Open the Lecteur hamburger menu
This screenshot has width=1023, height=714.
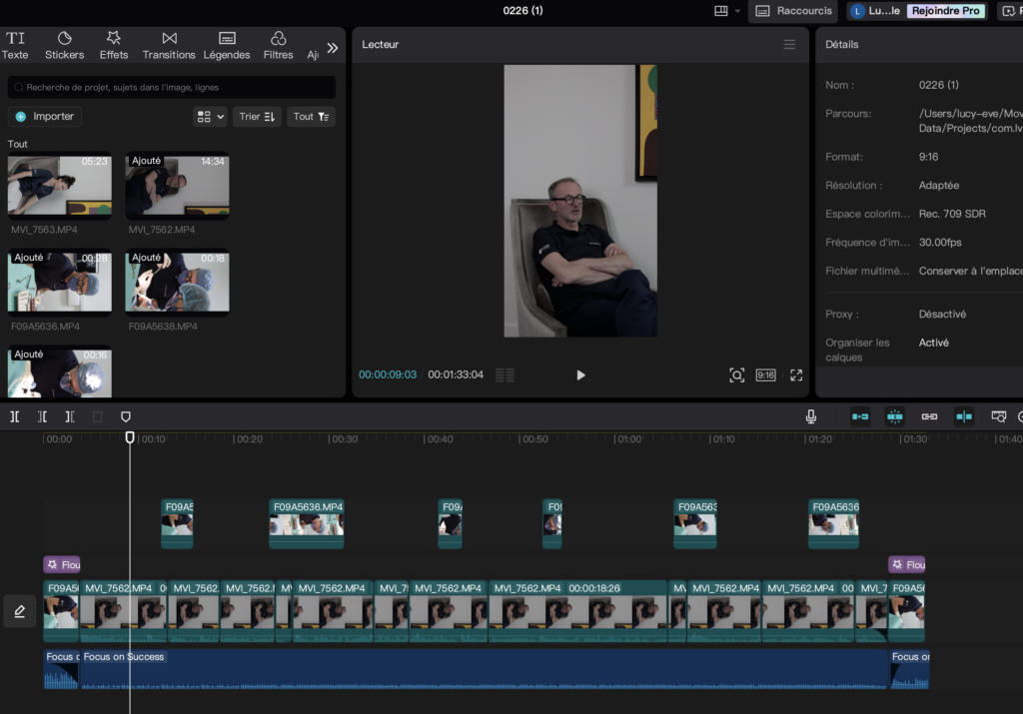tap(789, 45)
